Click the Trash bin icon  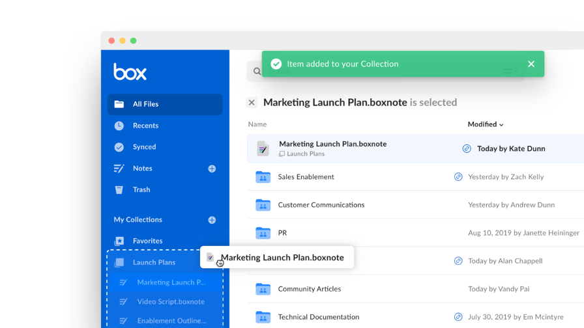tap(119, 189)
